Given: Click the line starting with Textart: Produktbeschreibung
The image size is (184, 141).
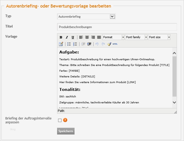Looking at the screenshot, I should [107, 59].
